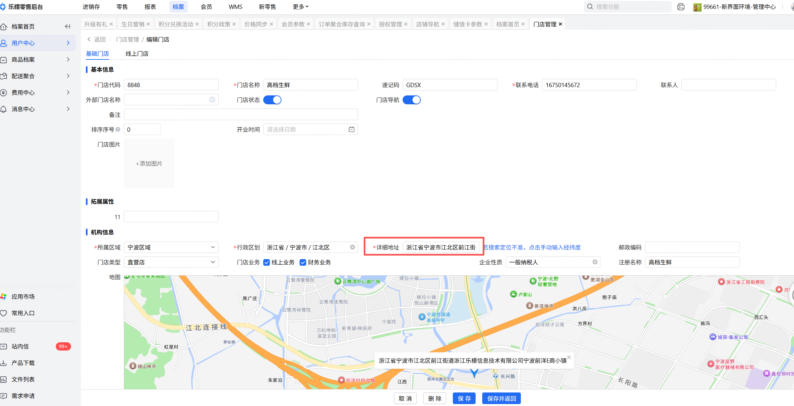Close the map address popup
The width and height of the screenshot is (794, 406).
(x=569, y=357)
